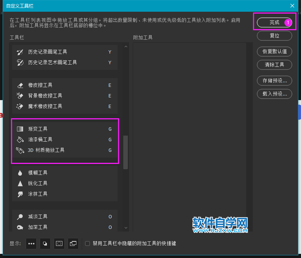The height and width of the screenshot is (258, 301).
Task: Select the 渐变工具 row text
Action: click(x=38, y=129)
